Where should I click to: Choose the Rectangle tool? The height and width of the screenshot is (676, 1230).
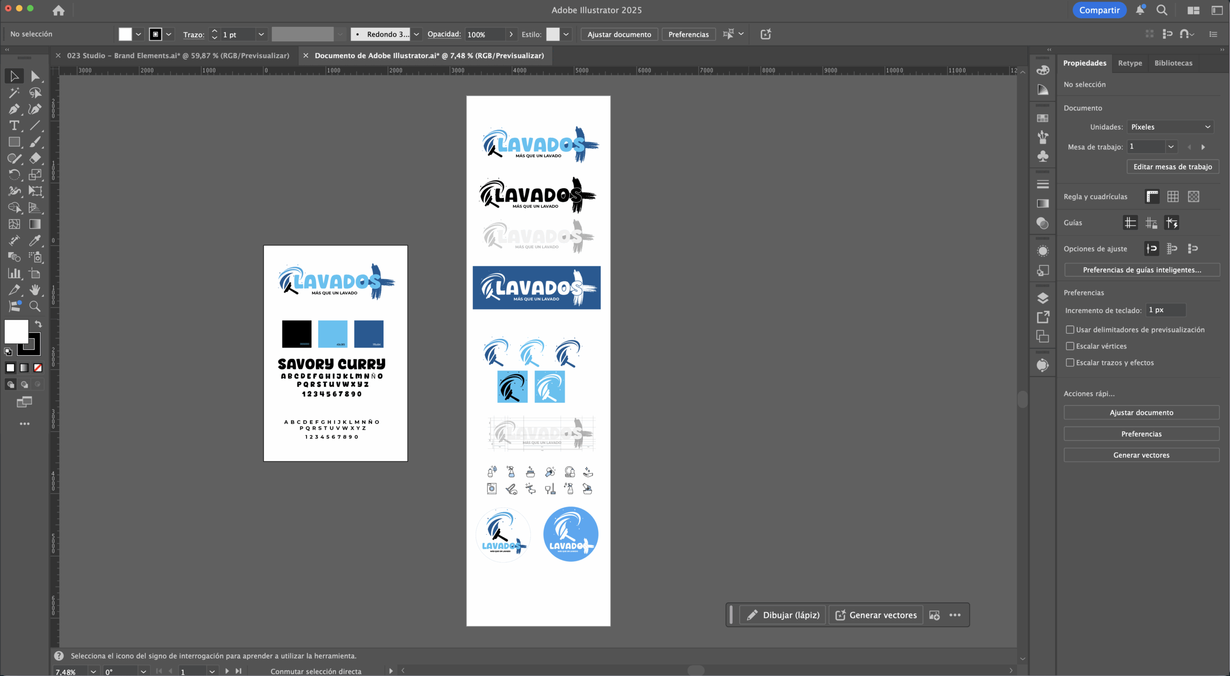coord(14,142)
